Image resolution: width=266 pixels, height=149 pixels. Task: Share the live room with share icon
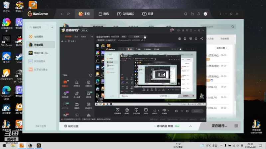click(201, 38)
